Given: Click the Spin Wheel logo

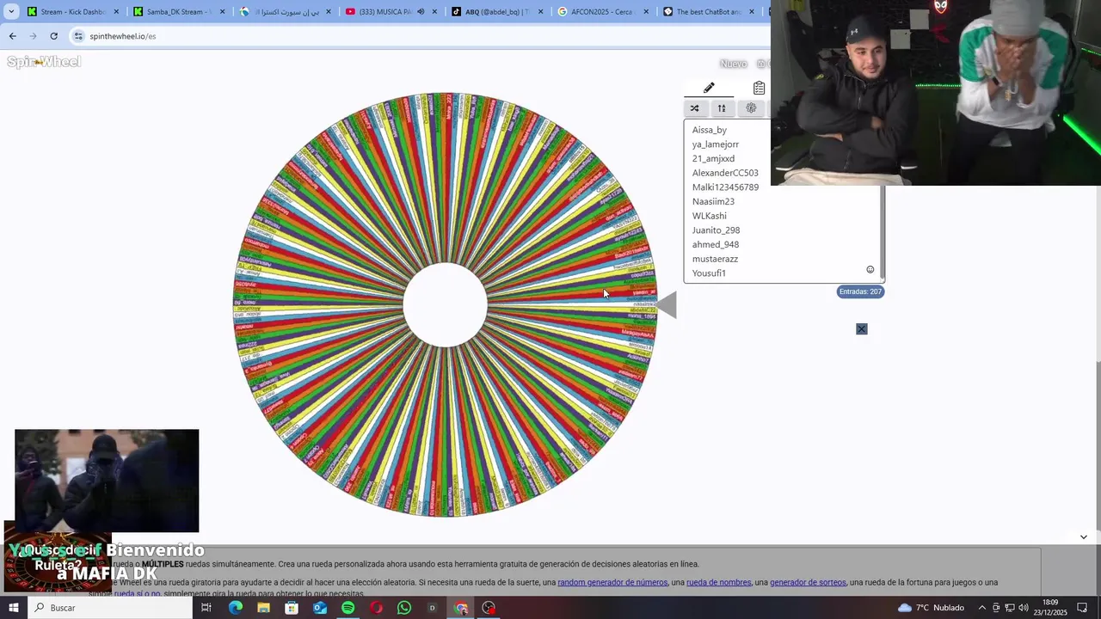Looking at the screenshot, I should click(44, 62).
